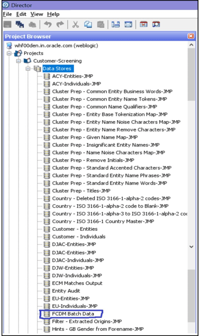The height and width of the screenshot is (336, 200).
Task: Click the Paste clipboard toolbar icon
Action: click(101, 24)
